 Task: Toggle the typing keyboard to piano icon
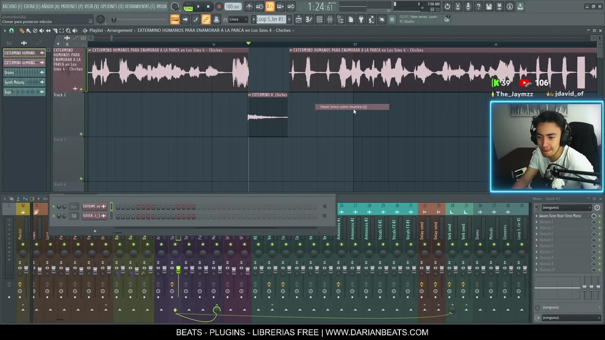(x=175, y=19)
